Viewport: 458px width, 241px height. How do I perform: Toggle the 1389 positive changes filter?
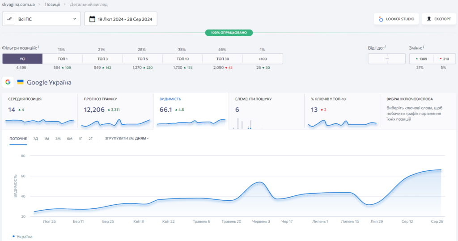pos(421,59)
